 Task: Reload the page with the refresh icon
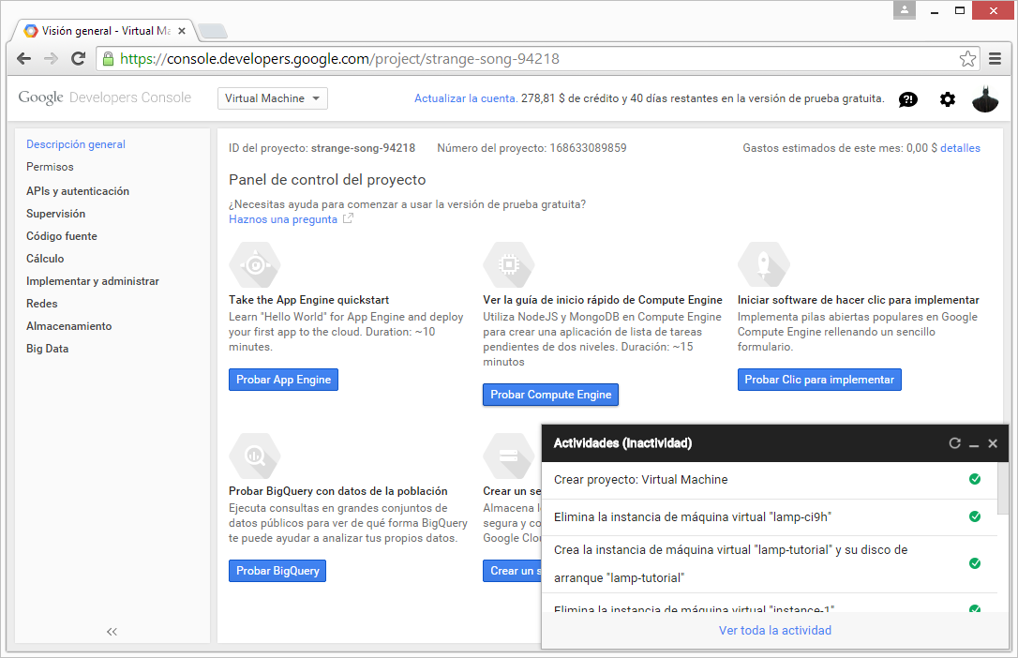[79, 59]
